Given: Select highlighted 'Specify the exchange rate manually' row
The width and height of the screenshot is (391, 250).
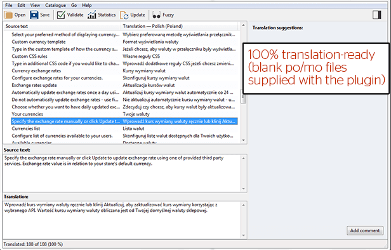Looking at the screenshot, I should 124,121.
